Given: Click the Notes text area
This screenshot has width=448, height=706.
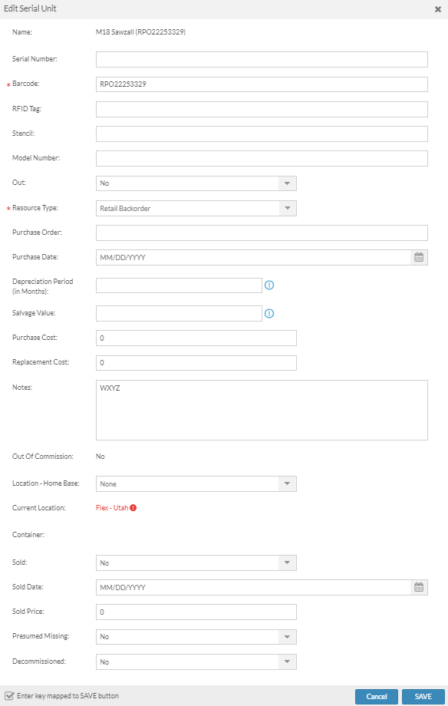Looking at the screenshot, I should (x=262, y=411).
